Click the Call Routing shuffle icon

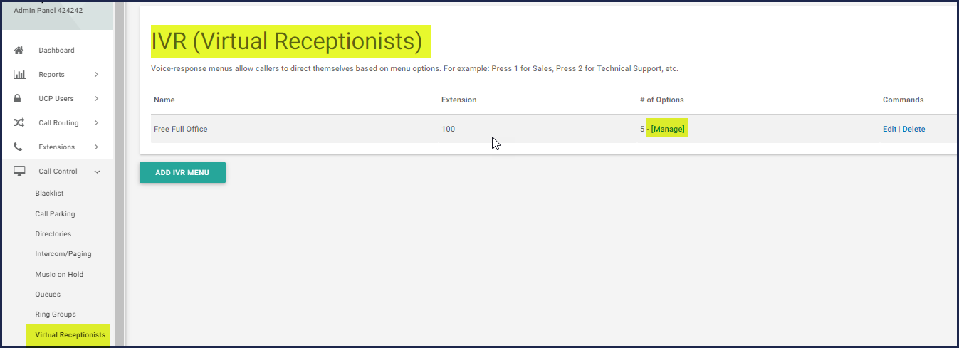19,123
